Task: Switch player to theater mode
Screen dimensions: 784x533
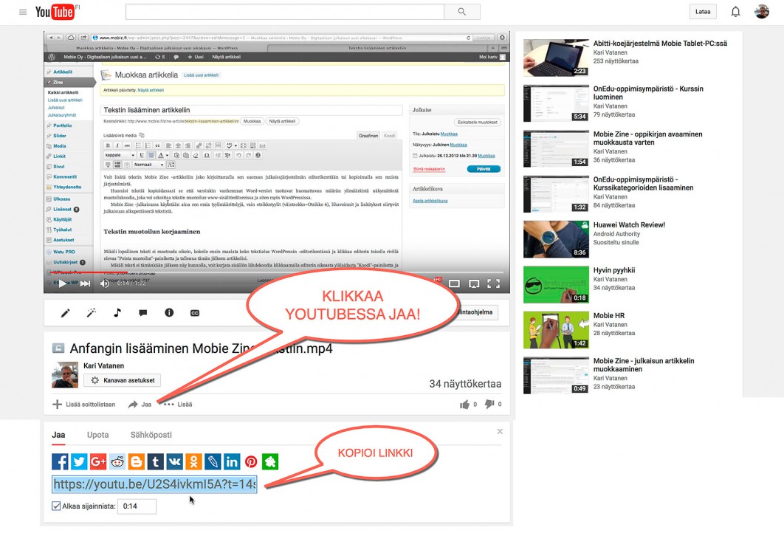Action: tap(454, 284)
